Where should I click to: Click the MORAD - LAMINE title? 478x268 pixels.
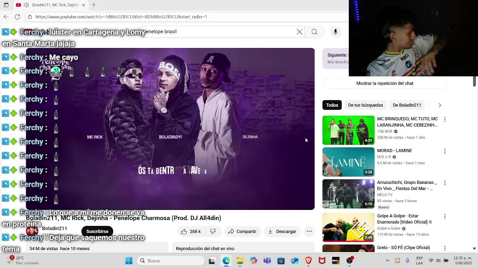point(394,150)
